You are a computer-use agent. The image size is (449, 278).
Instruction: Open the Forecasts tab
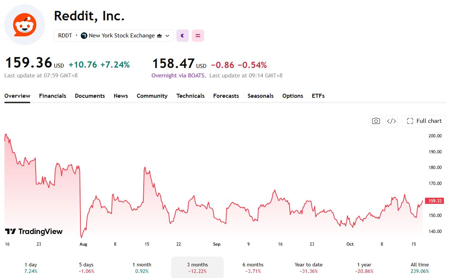(226, 96)
